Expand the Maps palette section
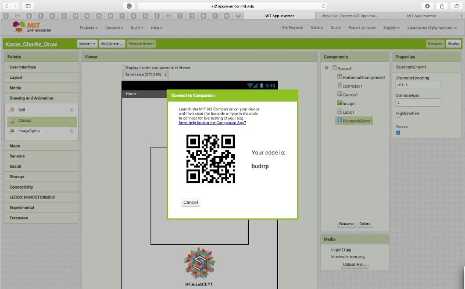This screenshot has width=465, height=289. (41, 146)
